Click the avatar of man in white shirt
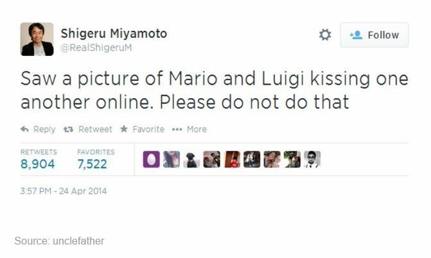 click(x=312, y=159)
